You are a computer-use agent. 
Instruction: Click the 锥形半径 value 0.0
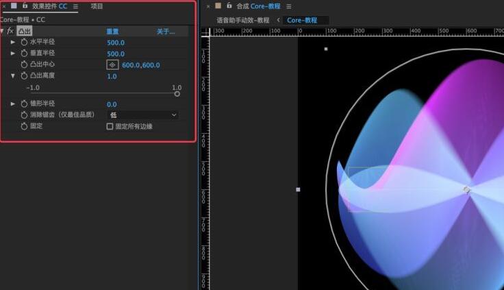(112, 104)
